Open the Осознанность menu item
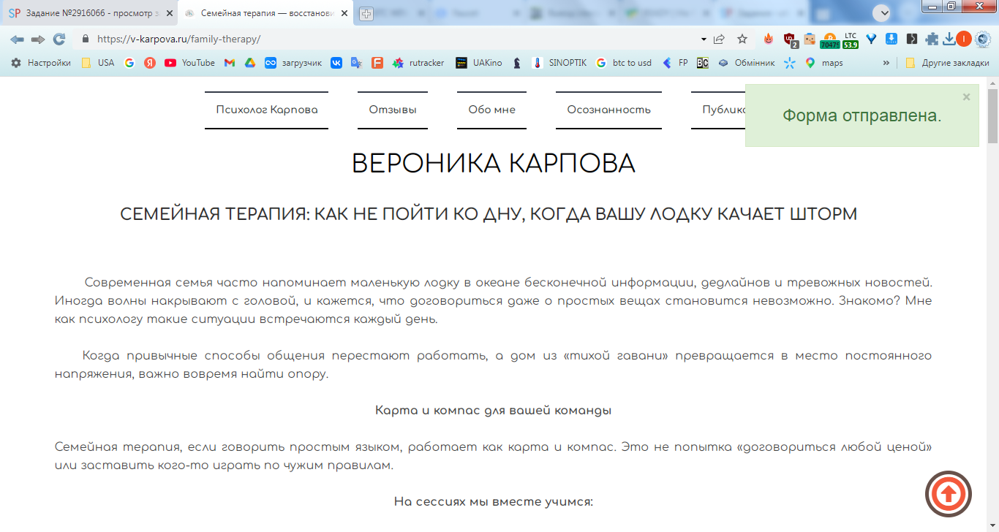This screenshot has width=999, height=532. [x=608, y=110]
